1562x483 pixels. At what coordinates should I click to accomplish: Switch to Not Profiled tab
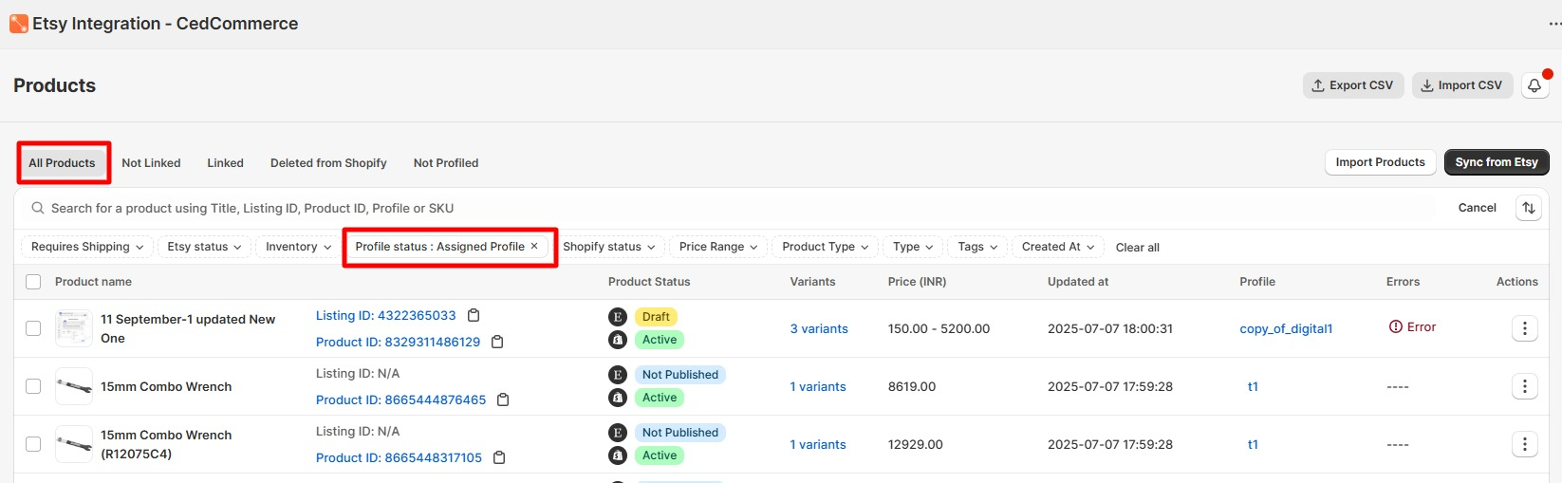point(446,163)
